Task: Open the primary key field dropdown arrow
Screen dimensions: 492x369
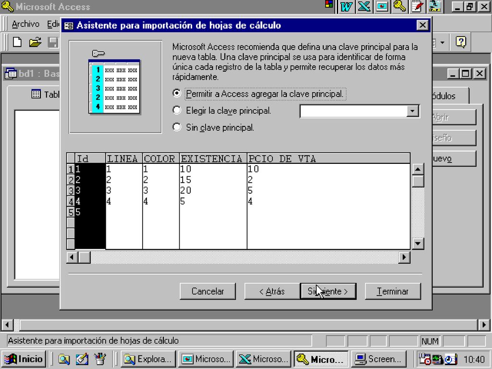Action: click(412, 111)
